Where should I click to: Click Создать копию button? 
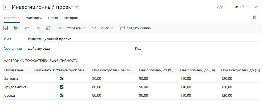(x=136, y=28)
